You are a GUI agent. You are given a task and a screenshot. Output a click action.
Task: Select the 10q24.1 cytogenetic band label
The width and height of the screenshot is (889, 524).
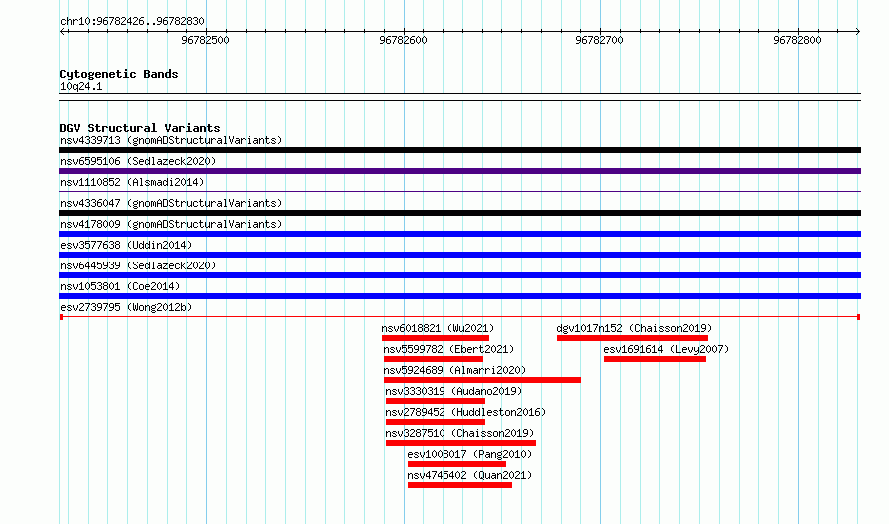point(81,86)
